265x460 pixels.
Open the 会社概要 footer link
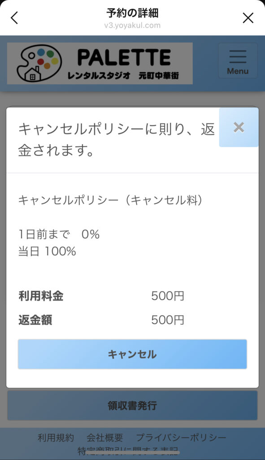point(104,438)
